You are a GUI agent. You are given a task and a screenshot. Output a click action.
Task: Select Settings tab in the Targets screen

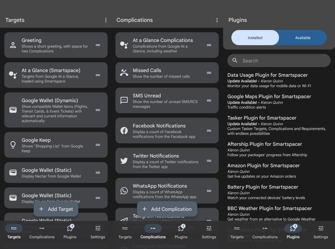(x=98, y=232)
